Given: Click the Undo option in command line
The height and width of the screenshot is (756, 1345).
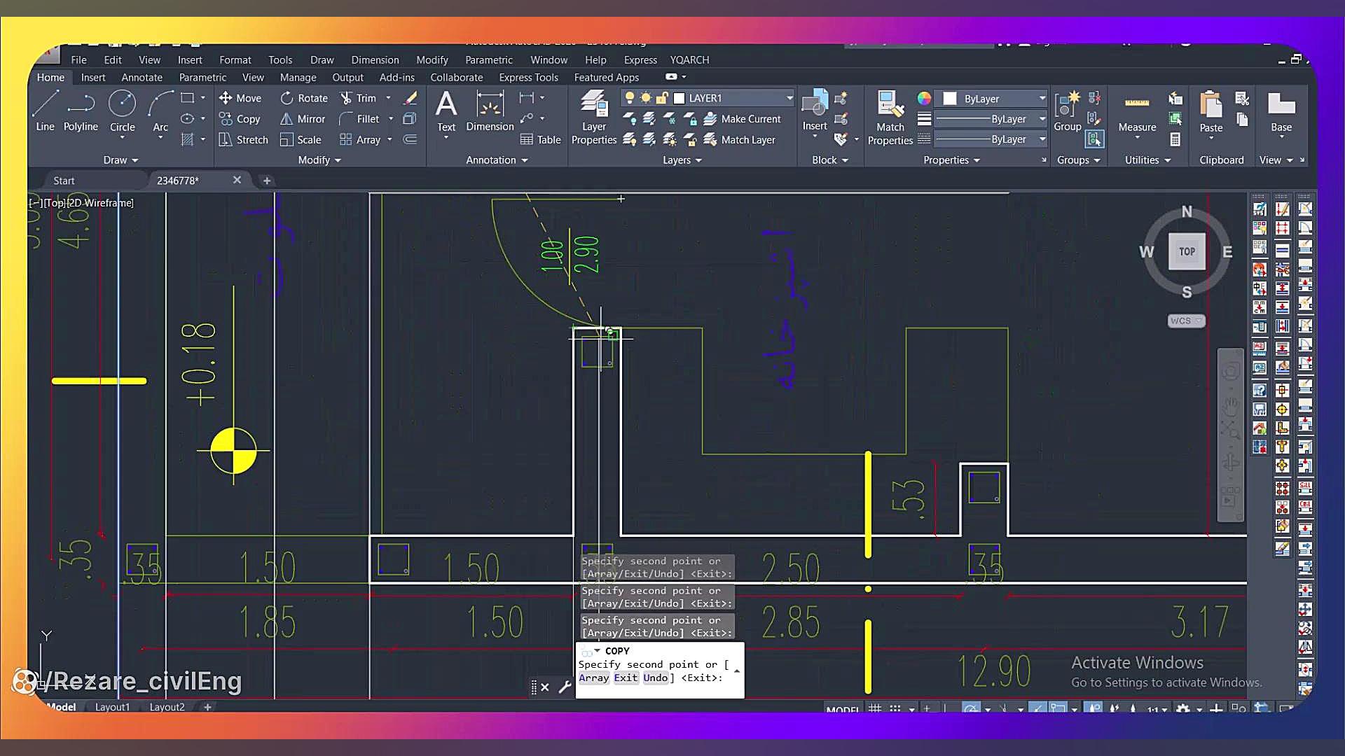Looking at the screenshot, I should [x=655, y=678].
